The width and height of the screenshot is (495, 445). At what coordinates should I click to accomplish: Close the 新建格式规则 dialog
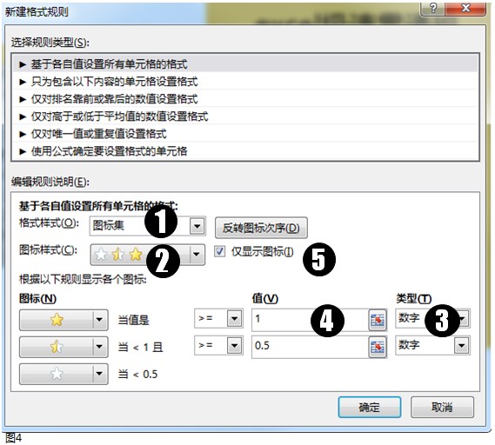point(465,8)
